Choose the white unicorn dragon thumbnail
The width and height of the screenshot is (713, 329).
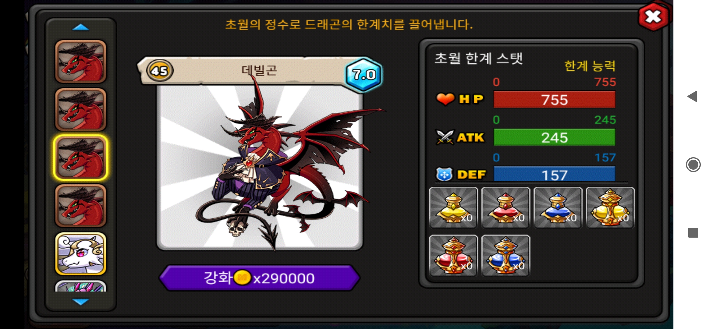point(81,254)
